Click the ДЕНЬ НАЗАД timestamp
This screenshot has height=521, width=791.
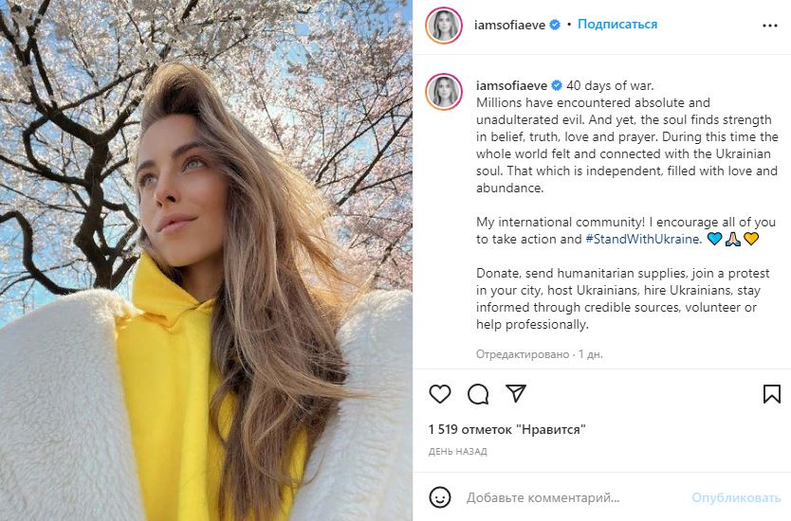pyautogui.click(x=457, y=452)
